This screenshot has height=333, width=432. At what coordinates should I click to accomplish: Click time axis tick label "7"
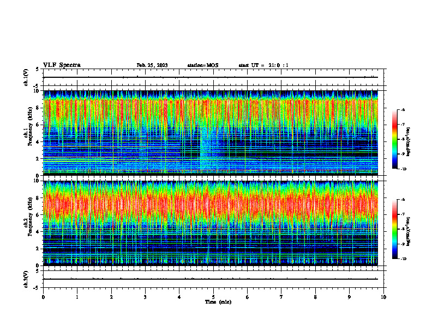point(281,297)
